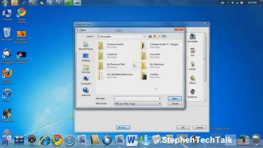Expand the Look in Documents dropdown
Screen dimensions: 263x148
144,37
